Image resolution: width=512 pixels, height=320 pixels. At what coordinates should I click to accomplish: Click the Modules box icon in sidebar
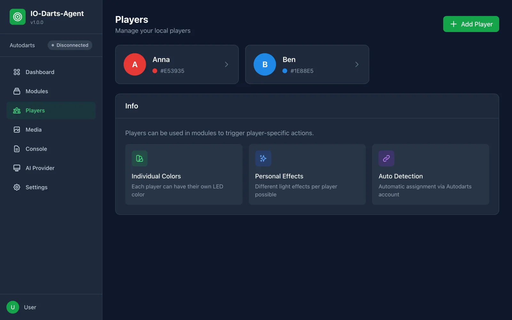(x=17, y=91)
